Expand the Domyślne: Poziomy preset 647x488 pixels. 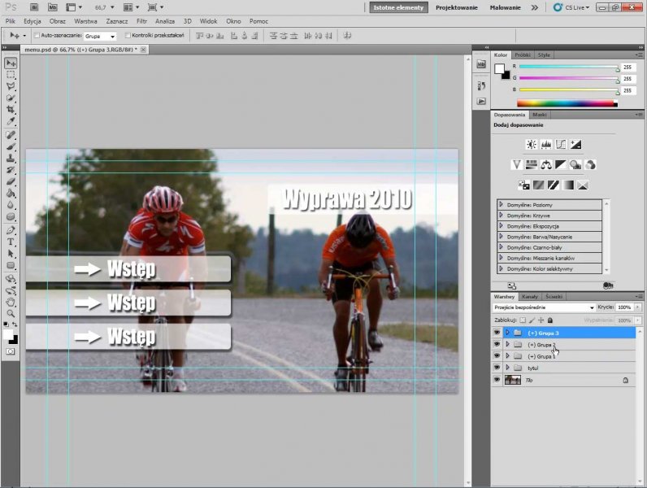501,204
